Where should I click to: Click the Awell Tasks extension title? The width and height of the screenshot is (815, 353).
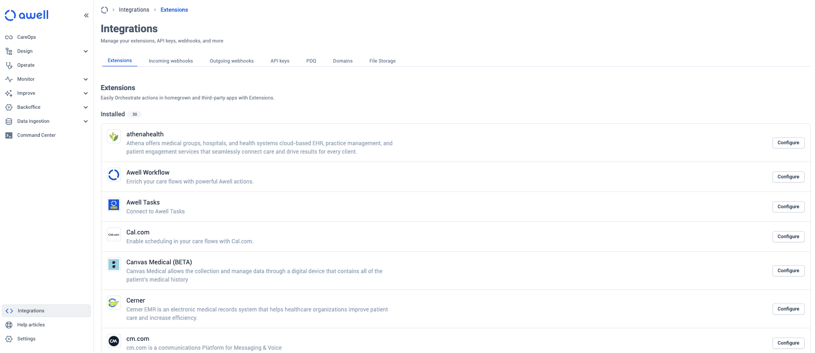tap(143, 203)
